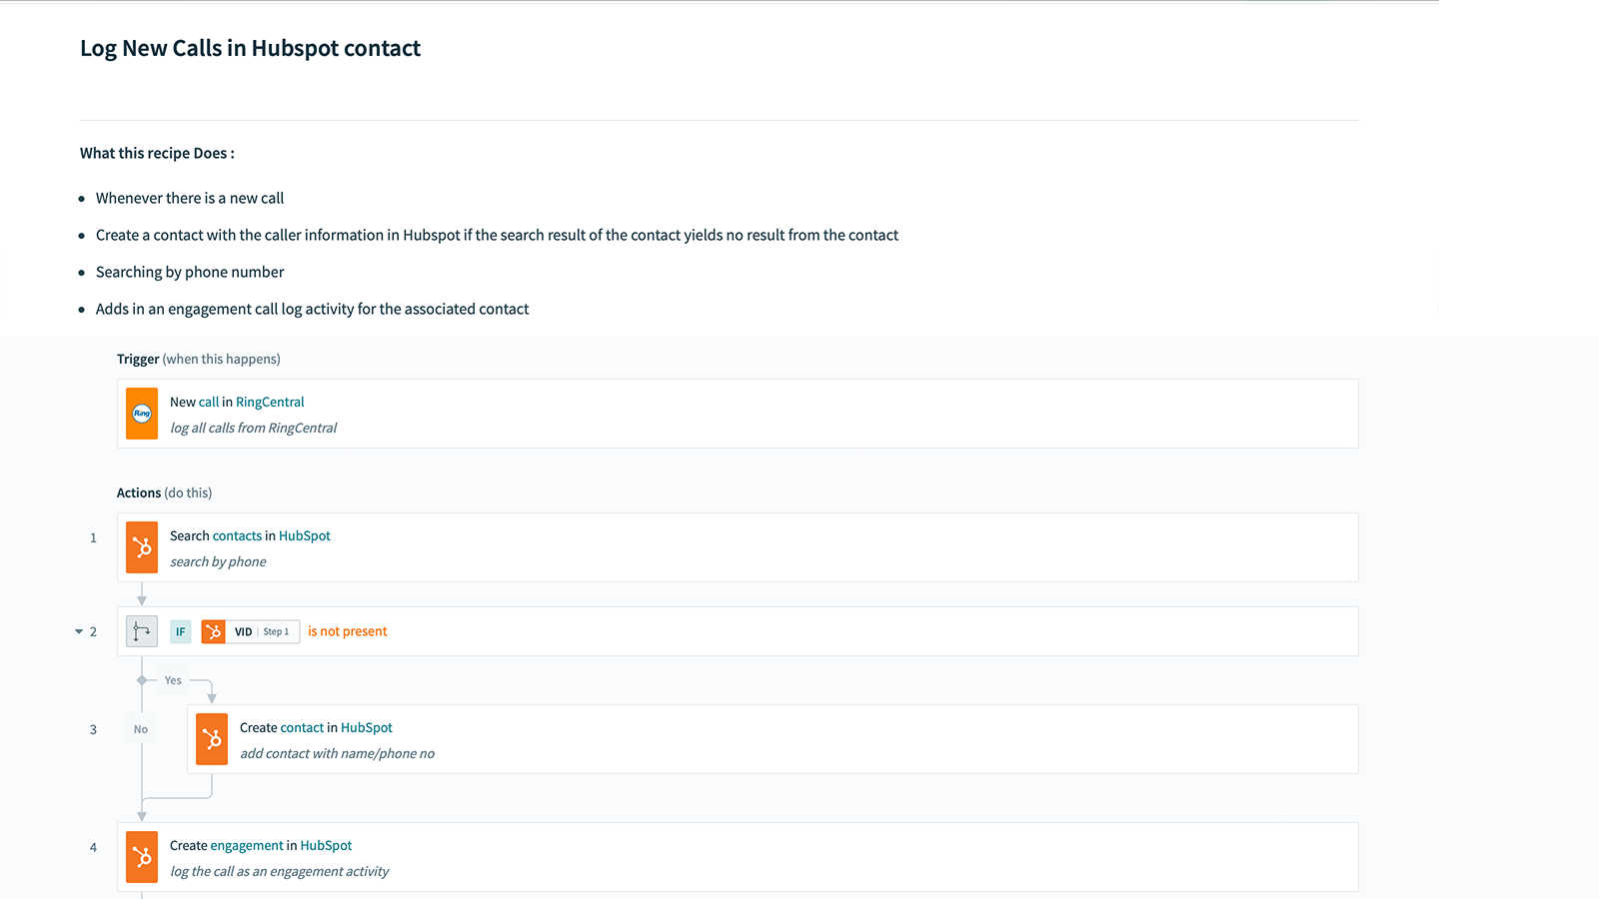The width and height of the screenshot is (1599, 899).
Task: Click 'add contact with name/phone no' description
Action: pyautogui.click(x=337, y=753)
